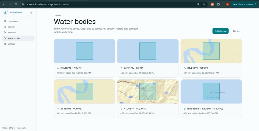Open the Chrome three-dot menu
Viewport: 259px width, 131px height.
pyautogui.click(x=255, y=4)
